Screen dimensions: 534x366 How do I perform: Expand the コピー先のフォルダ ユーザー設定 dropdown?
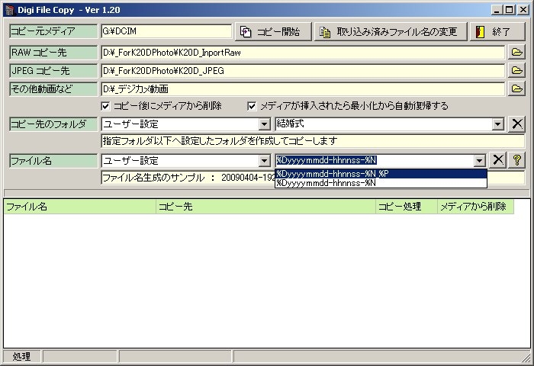tap(264, 124)
